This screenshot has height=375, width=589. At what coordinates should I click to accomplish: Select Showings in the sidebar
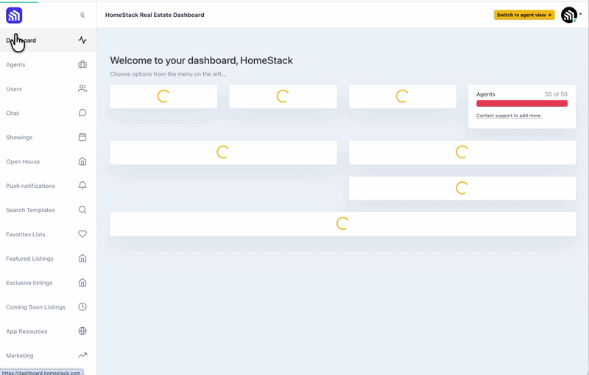point(48,137)
